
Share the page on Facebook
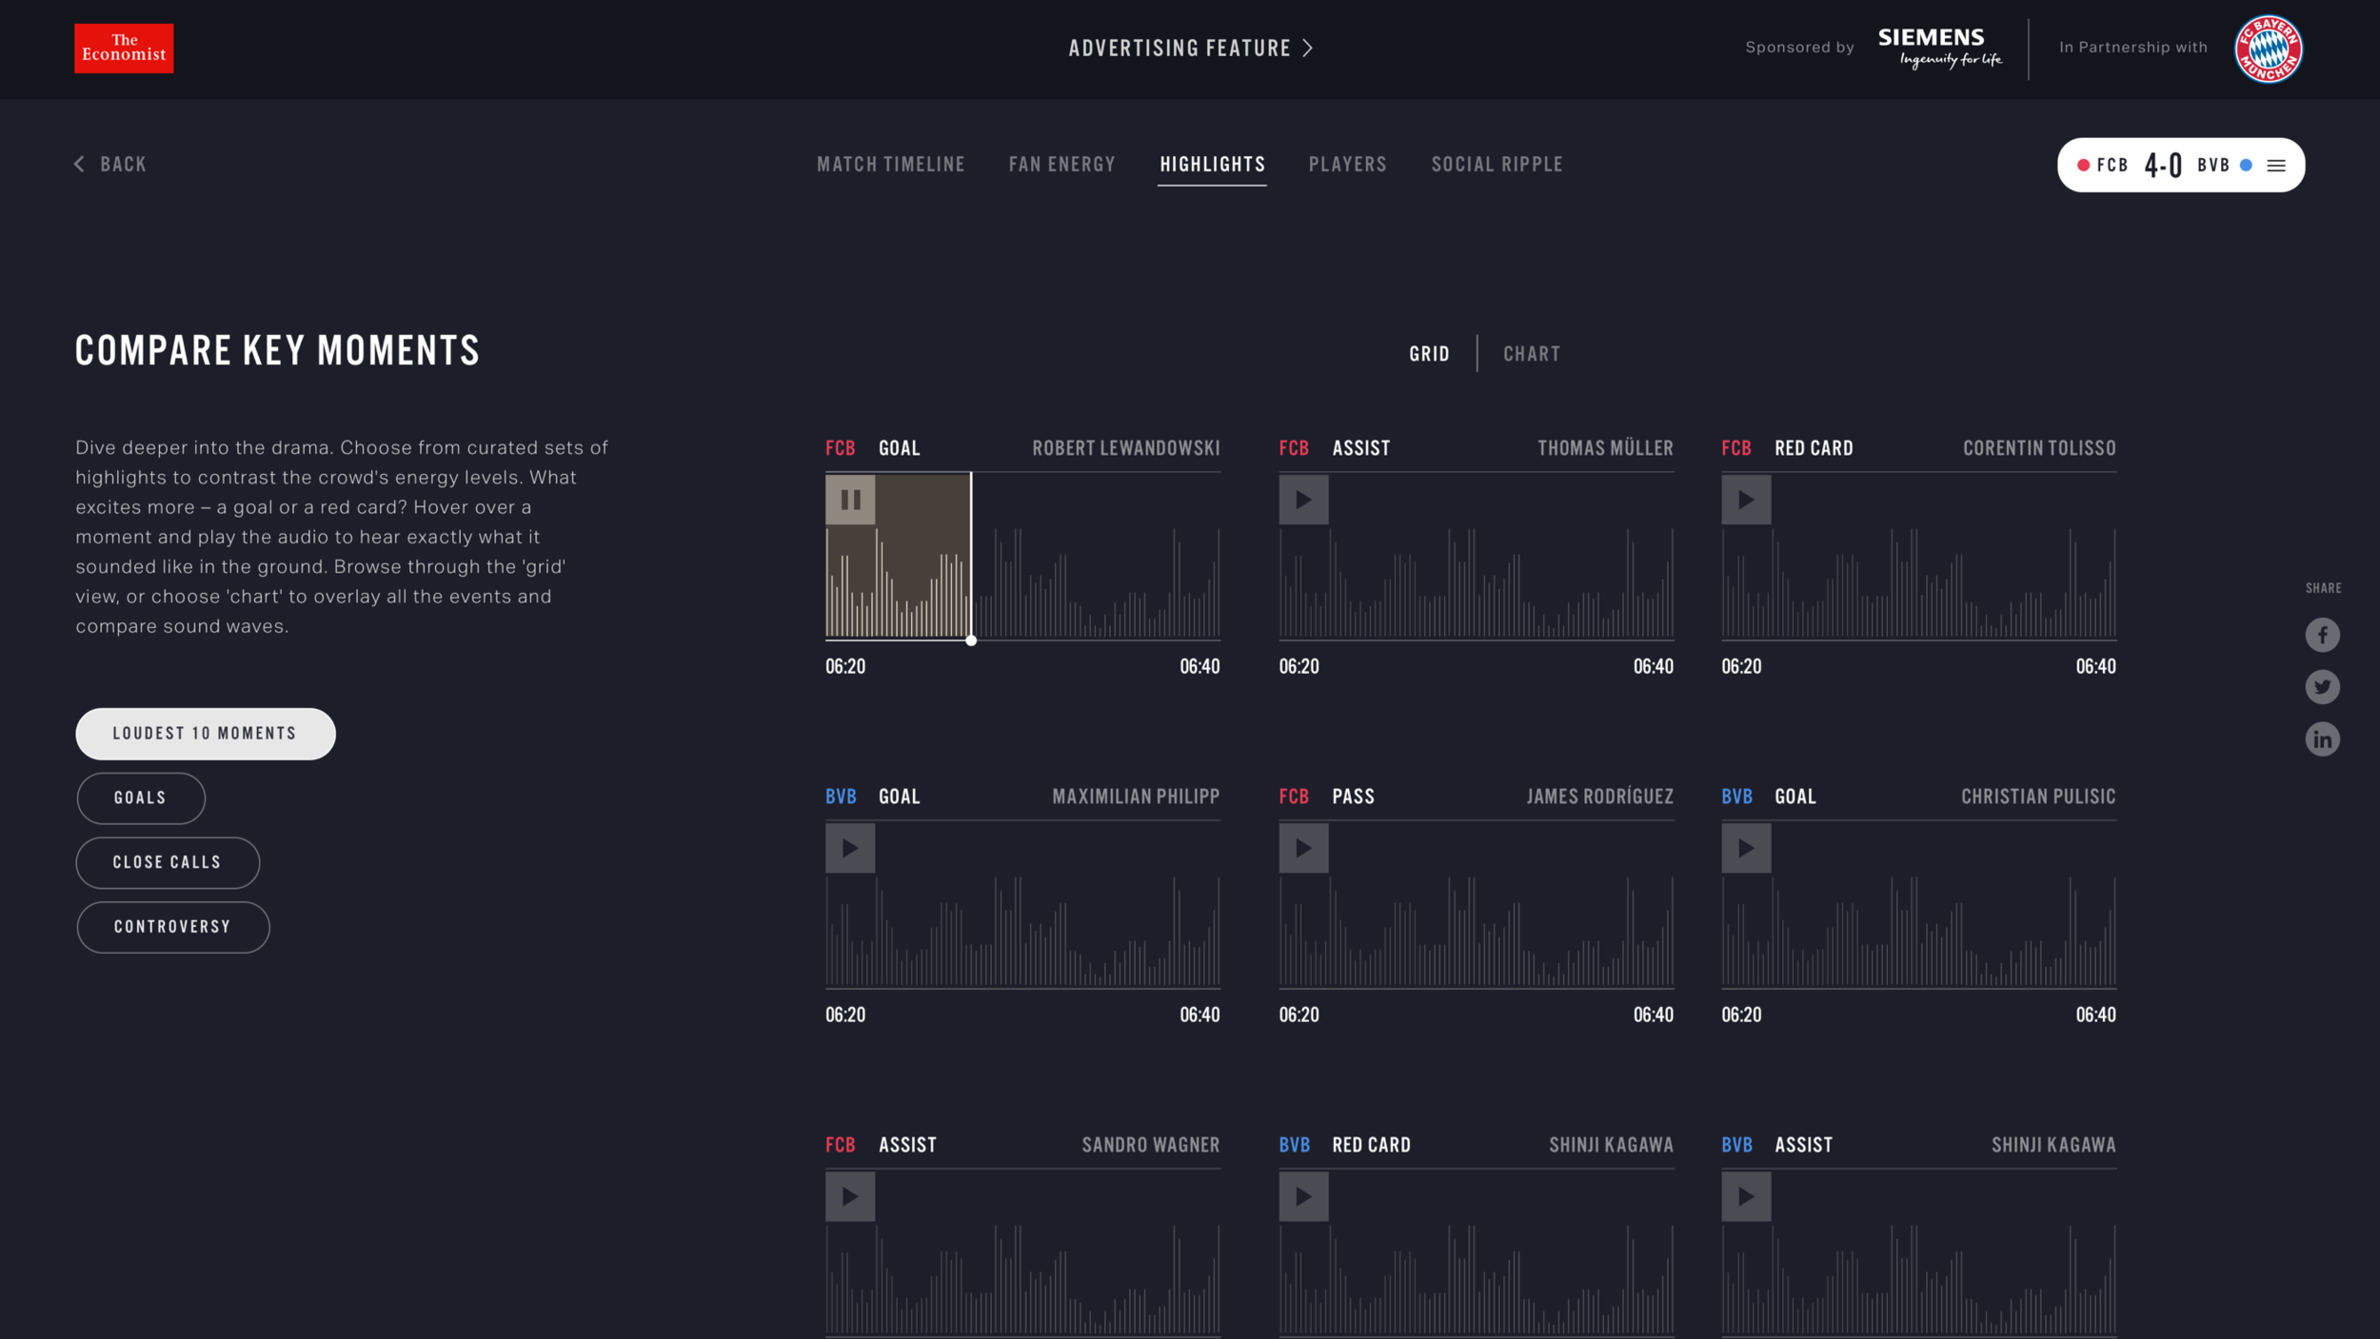pos(2322,635)
